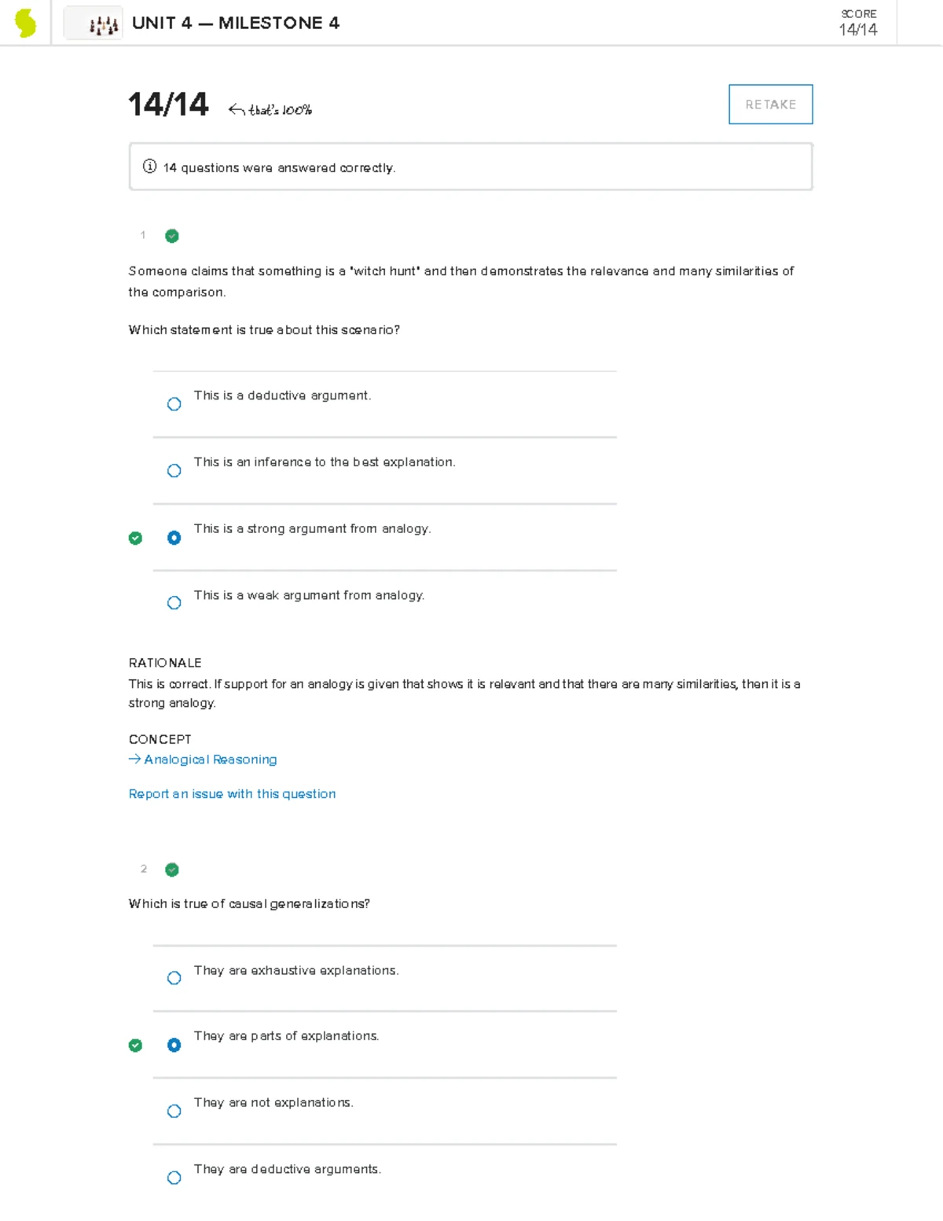
Task: Click the Sophia logo
Action: point(25,22)
